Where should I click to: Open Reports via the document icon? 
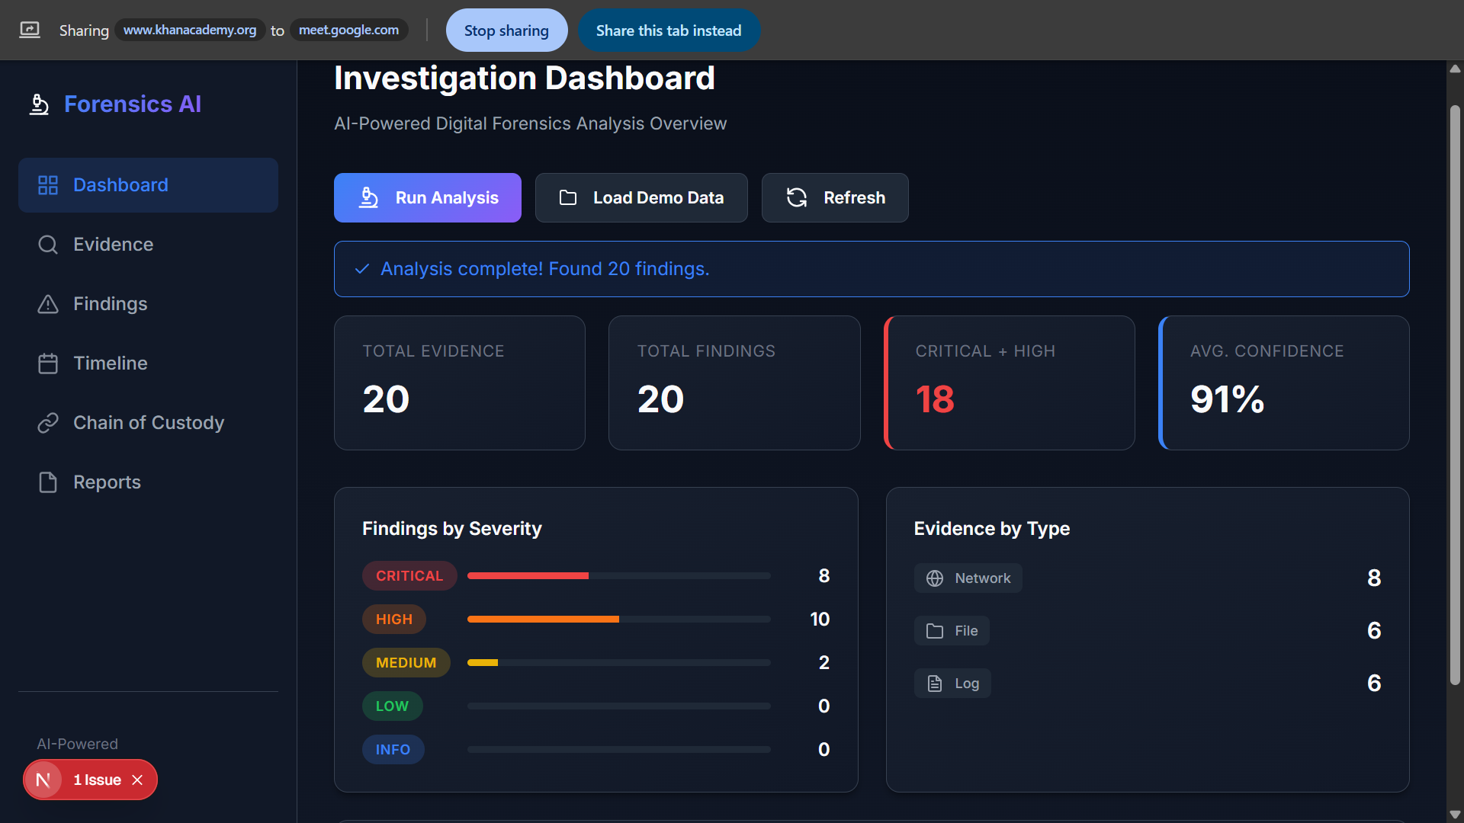(x=47, y=482)
